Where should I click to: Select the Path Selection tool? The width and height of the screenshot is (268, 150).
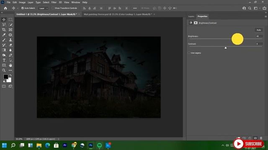pyautogui.click(x=10, y=60)
